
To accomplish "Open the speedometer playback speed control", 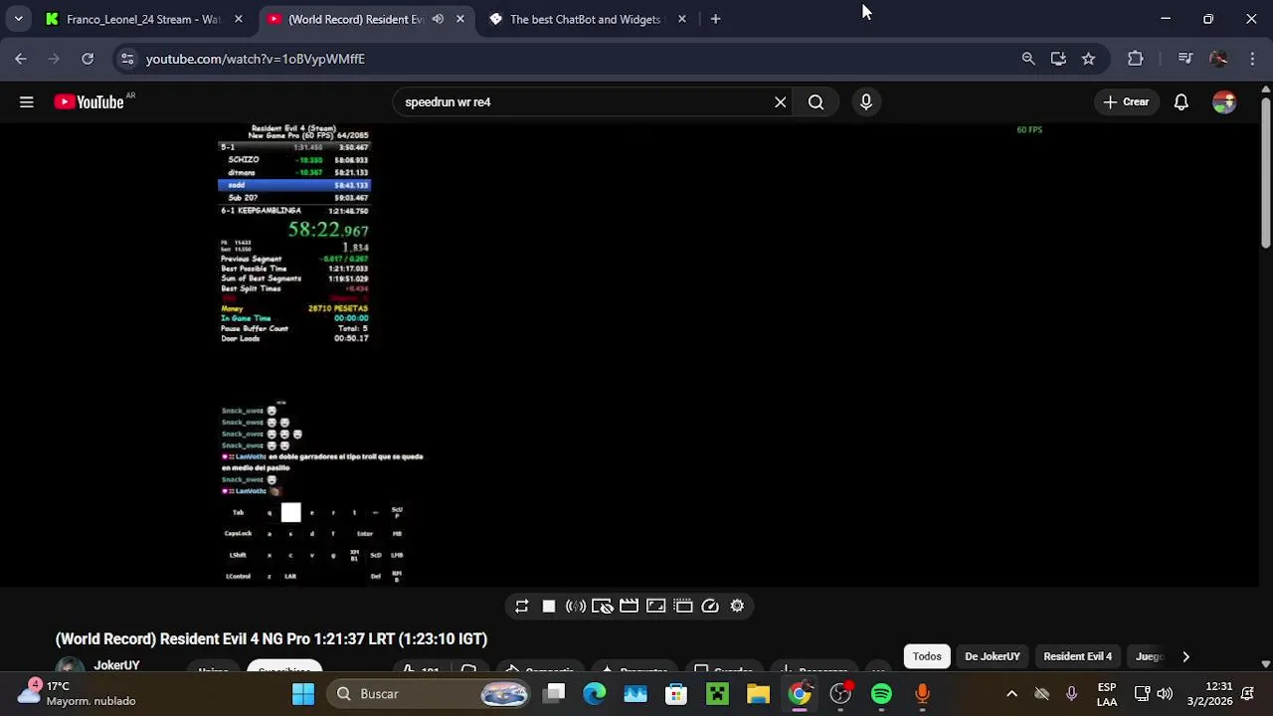I will 710,606.
